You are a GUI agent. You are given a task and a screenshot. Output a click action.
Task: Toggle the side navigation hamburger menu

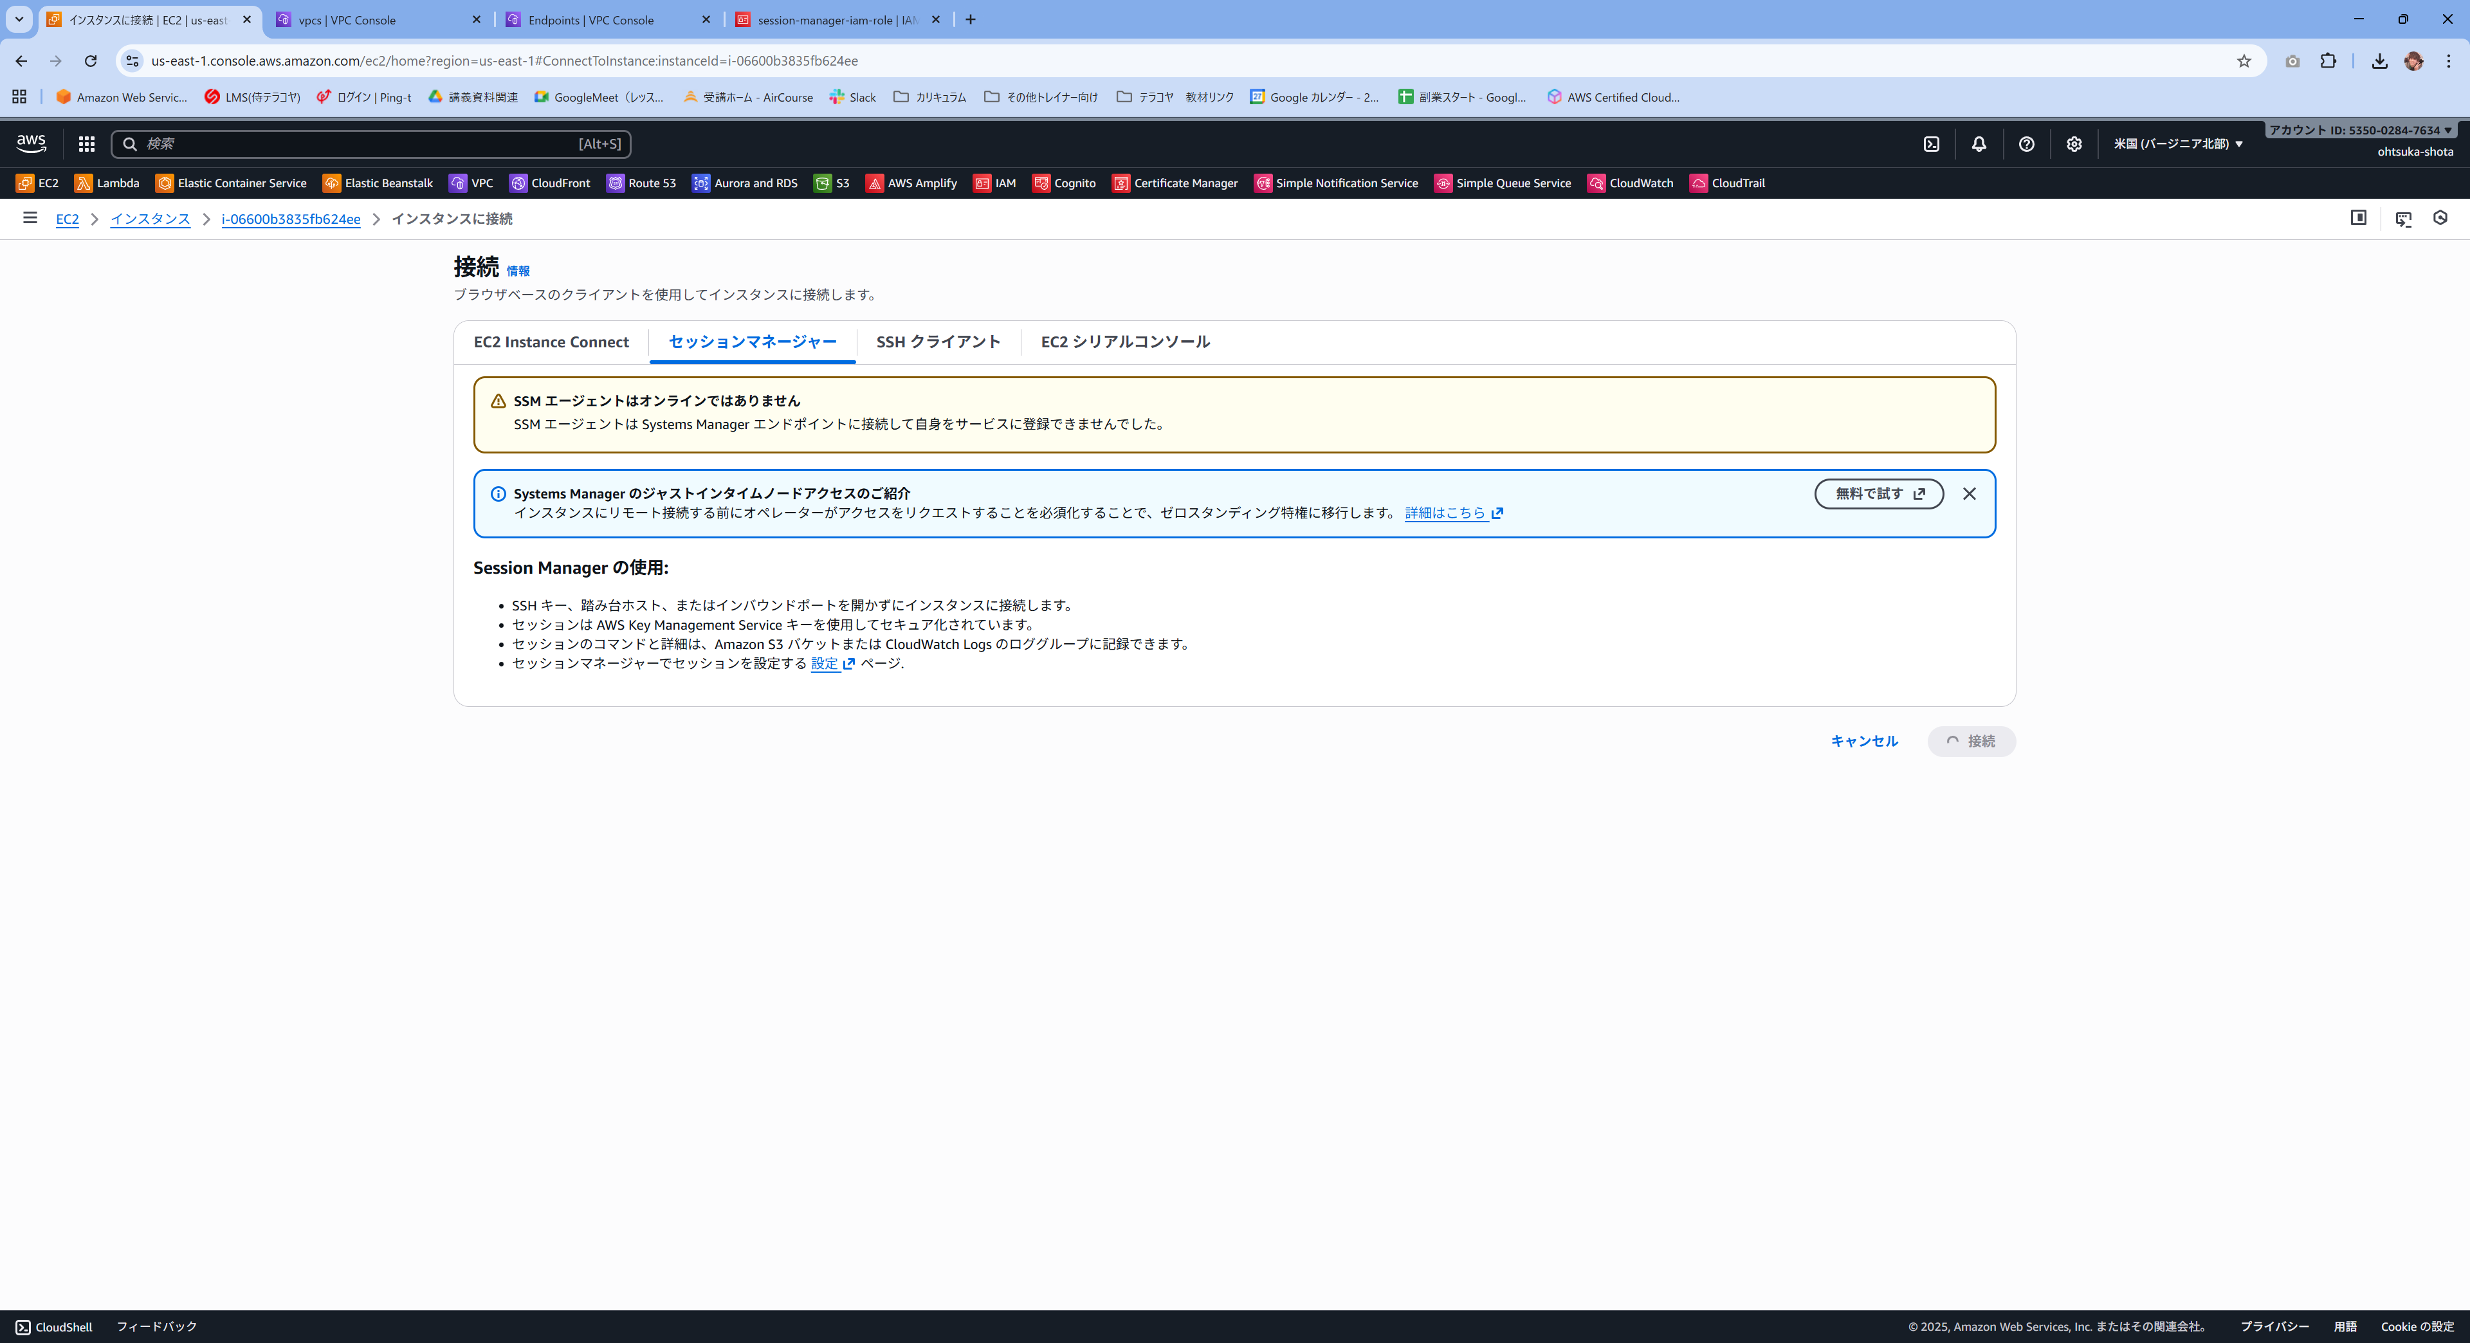[x=30, y=217]
